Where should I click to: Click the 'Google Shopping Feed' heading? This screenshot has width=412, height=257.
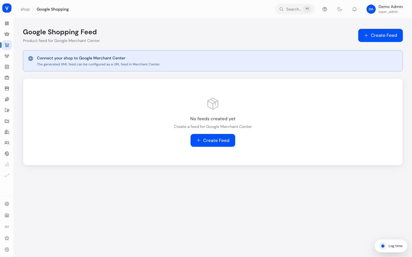tap(60, 32)
